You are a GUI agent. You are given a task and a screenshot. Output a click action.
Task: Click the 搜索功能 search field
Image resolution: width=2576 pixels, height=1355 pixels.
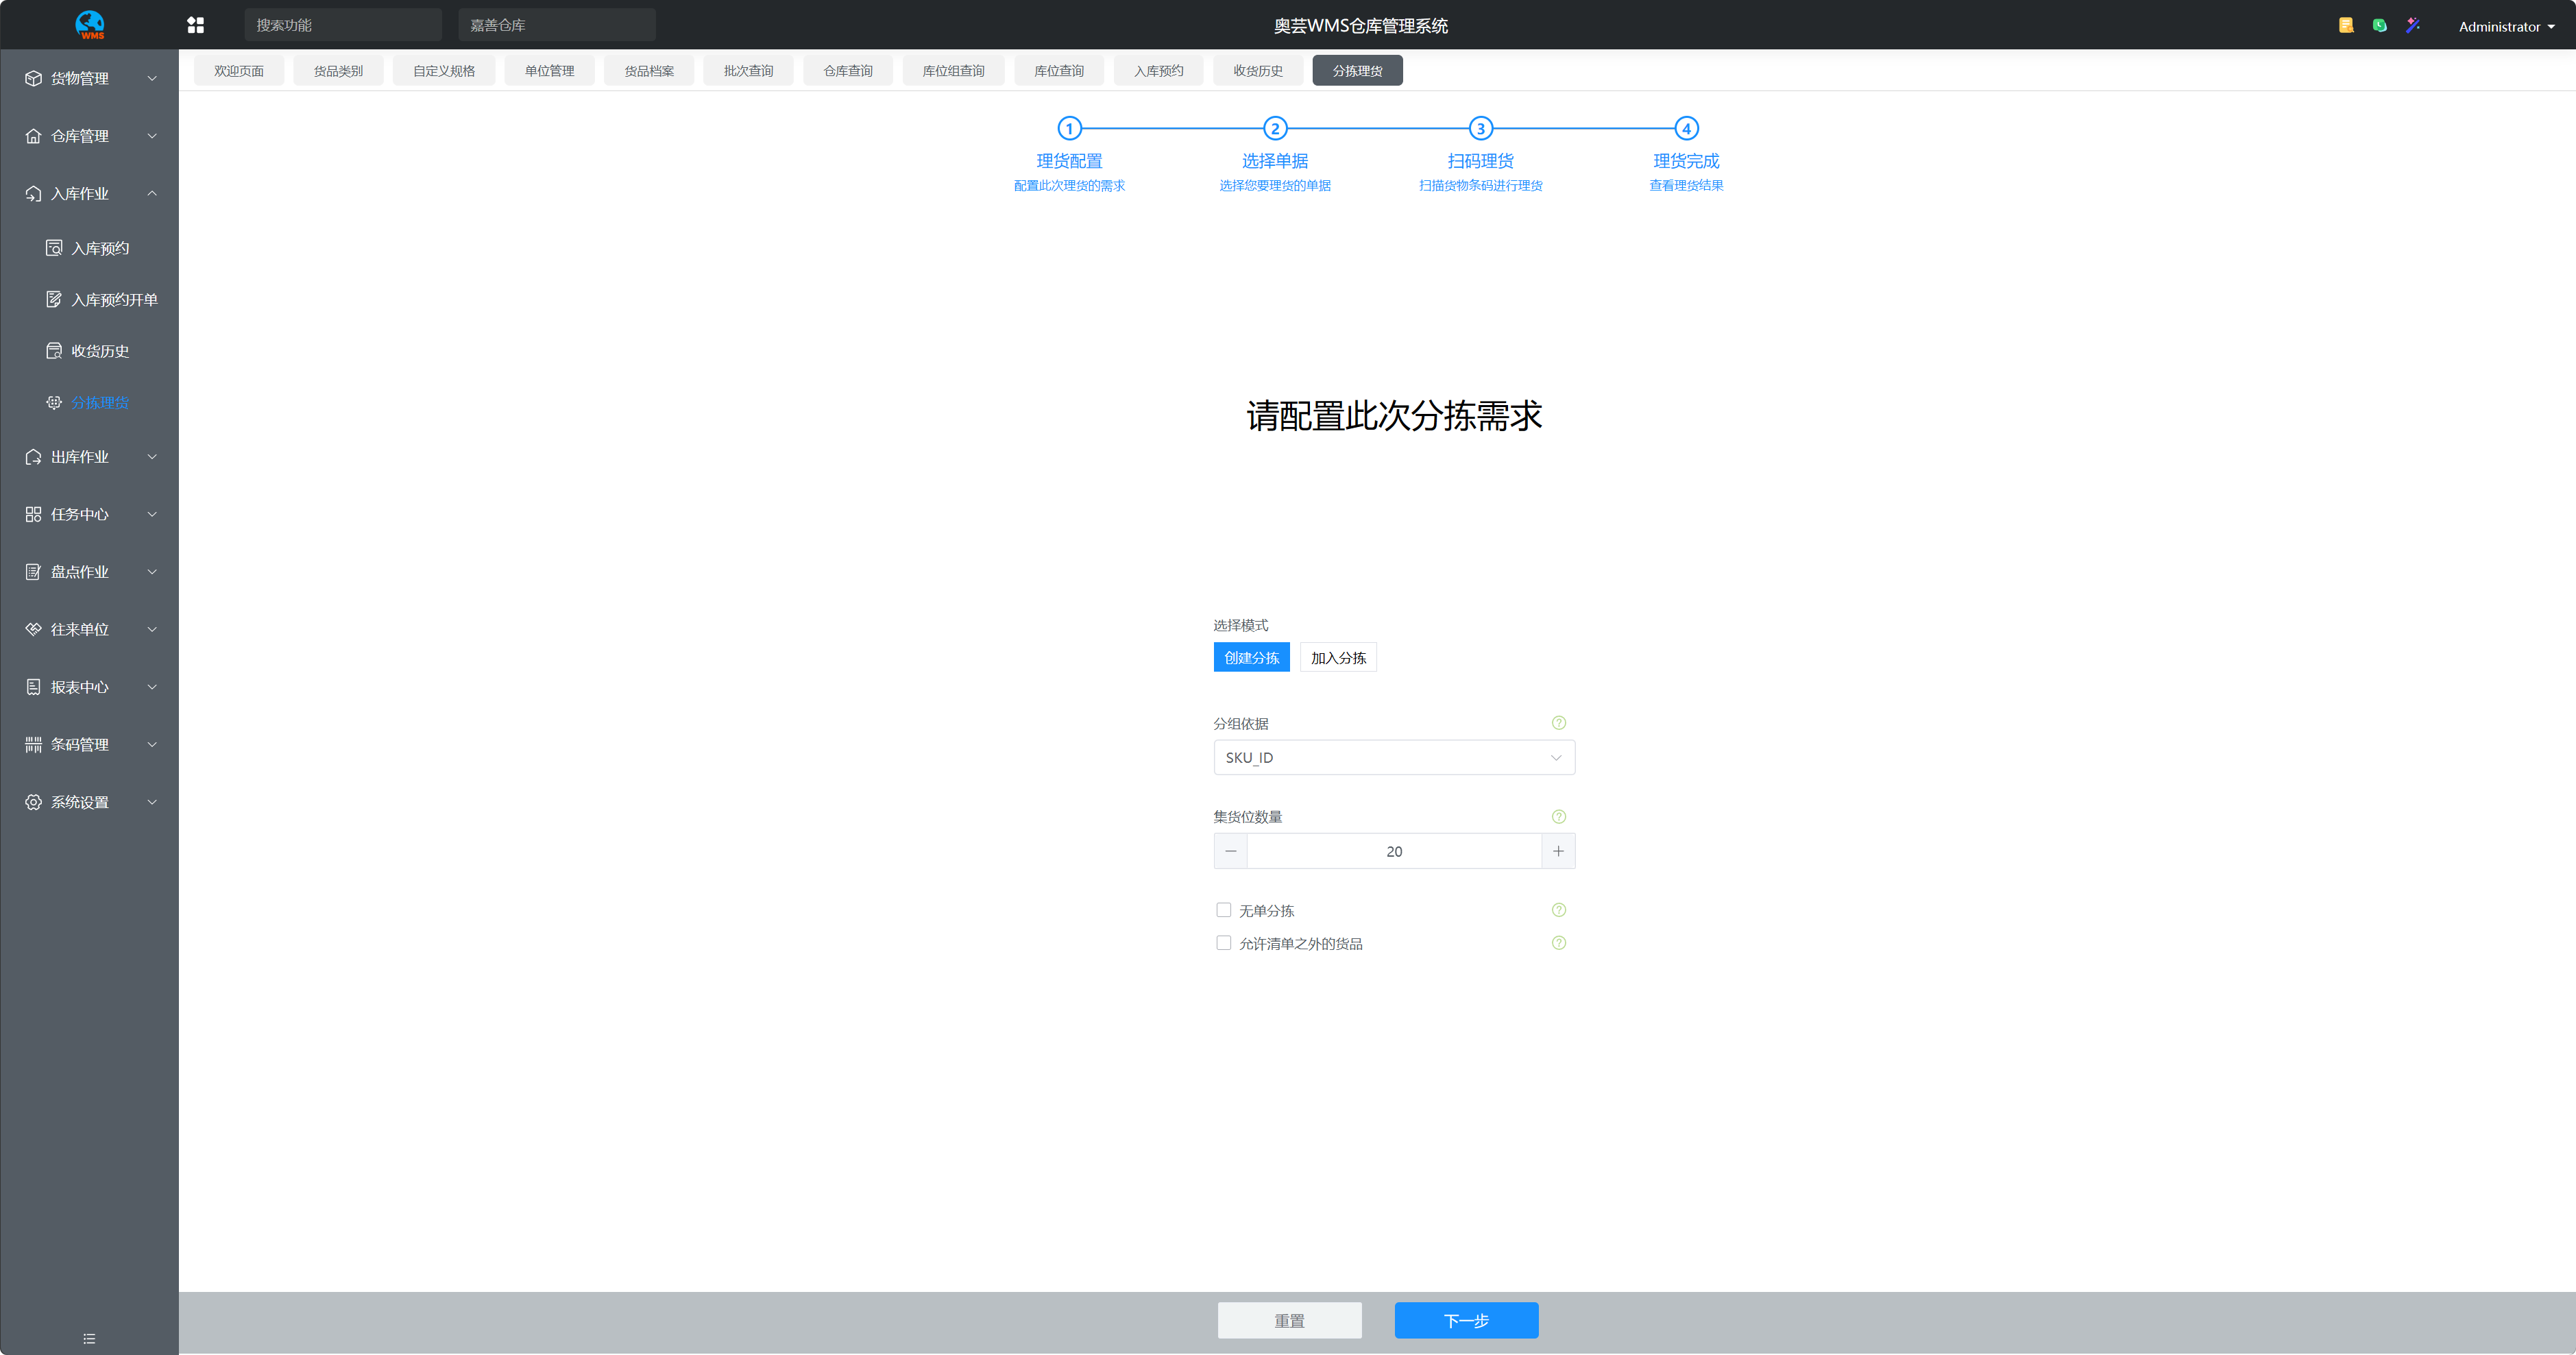coord(342,25)
